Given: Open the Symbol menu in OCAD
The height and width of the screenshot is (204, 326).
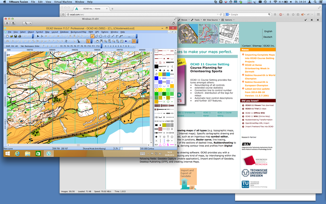Looking at the screenshot, I should (x=40, y=32).
